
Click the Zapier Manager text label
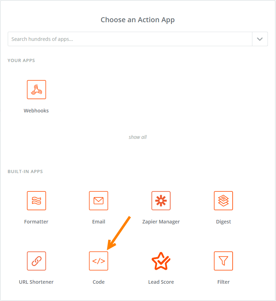(x=161, y=222)
